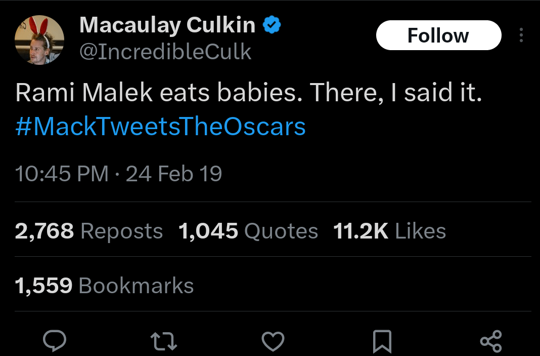Show the 11.2K Likes list
The height and width of the screenshot is (356, 540).
pyautogui.click(x=389, y=231)
